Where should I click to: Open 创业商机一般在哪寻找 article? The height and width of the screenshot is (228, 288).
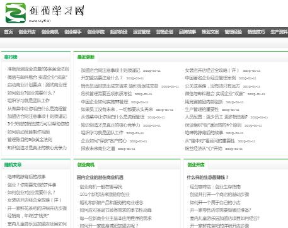pos(101,186)
